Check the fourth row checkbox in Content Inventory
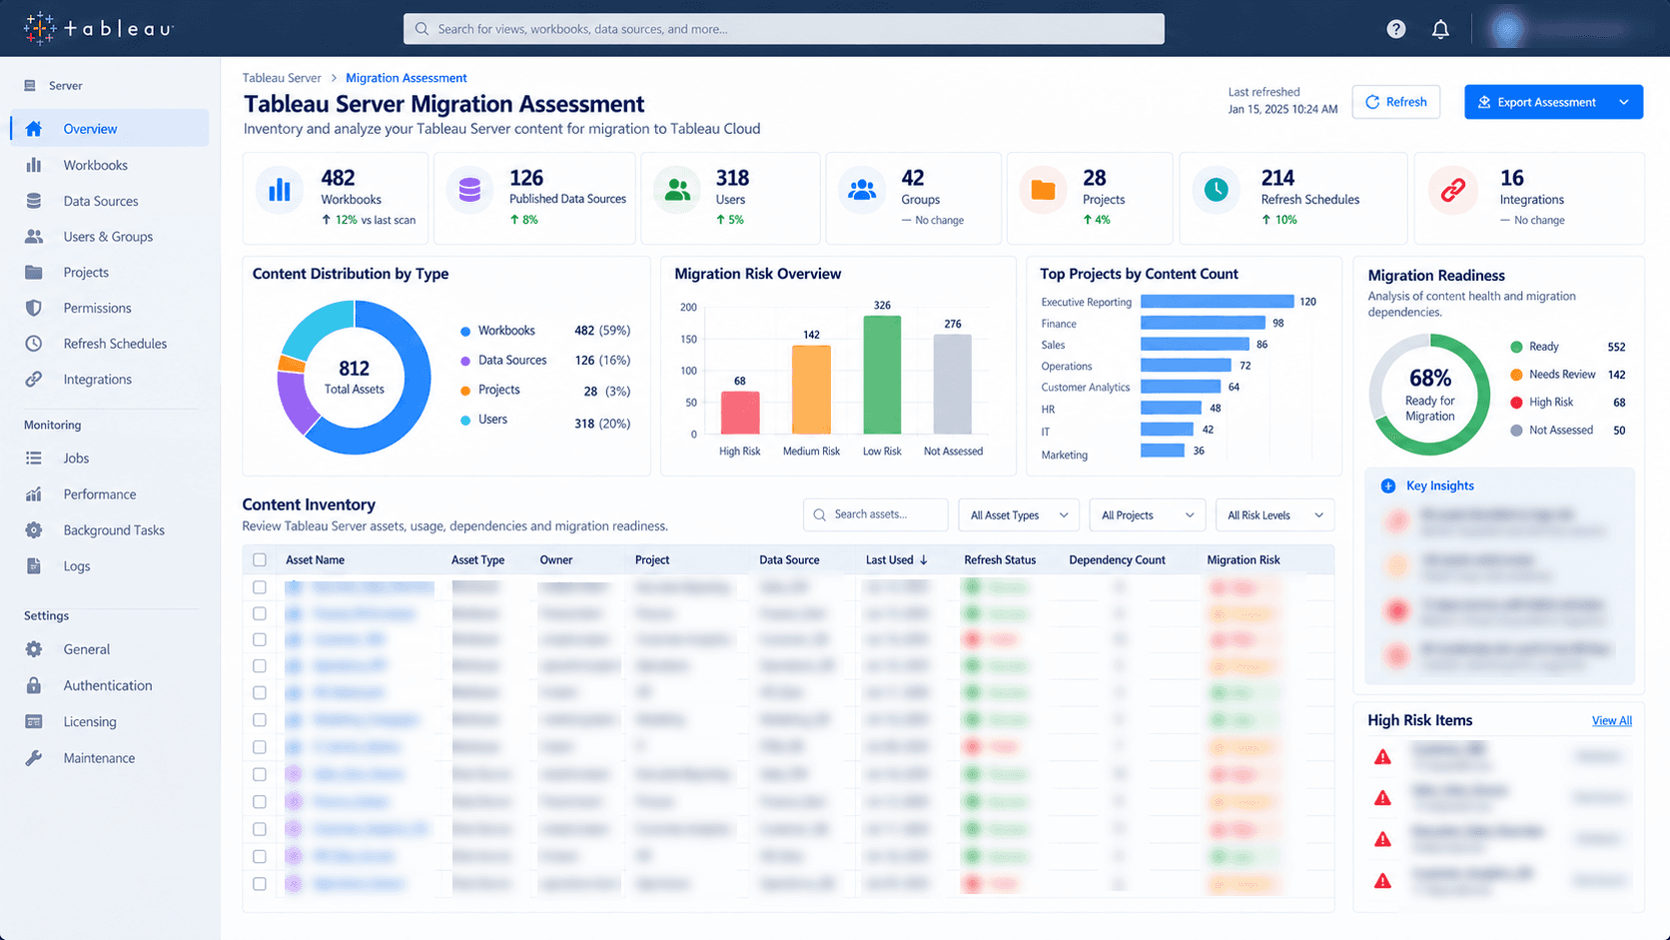The image size is (1670, 940). click(260, 666)
